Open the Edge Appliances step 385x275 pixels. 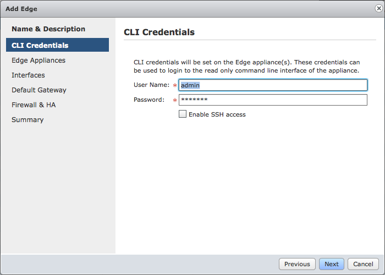tap(38, 61)
